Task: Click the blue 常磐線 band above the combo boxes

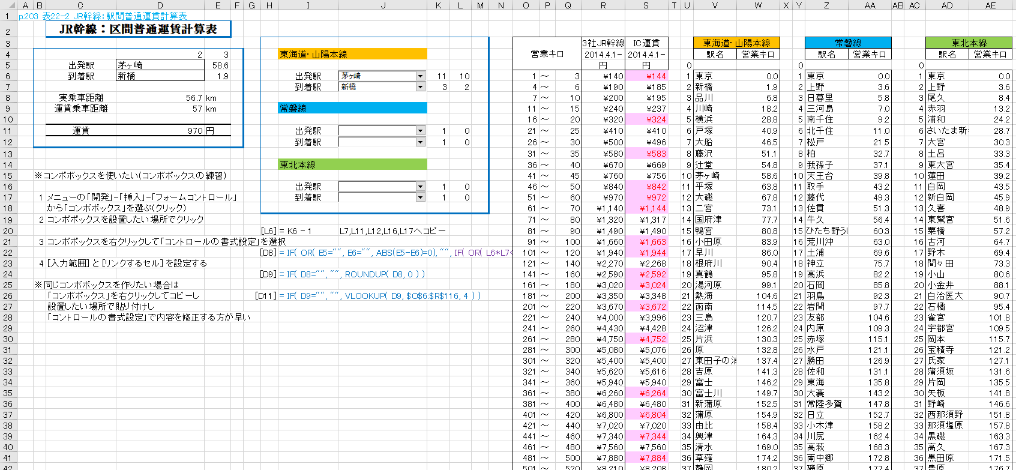Action: click(353, 108)
